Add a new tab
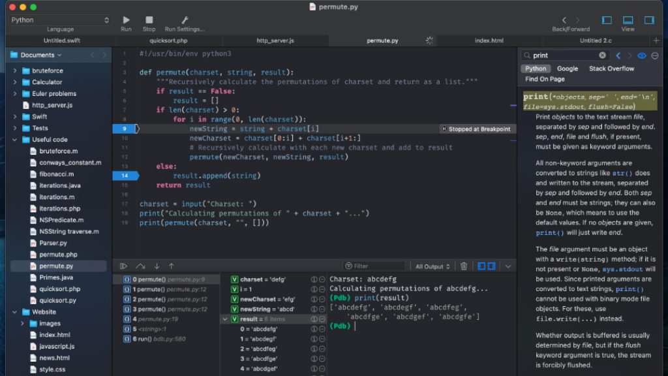The image size is (668, 376). (656, 40)
